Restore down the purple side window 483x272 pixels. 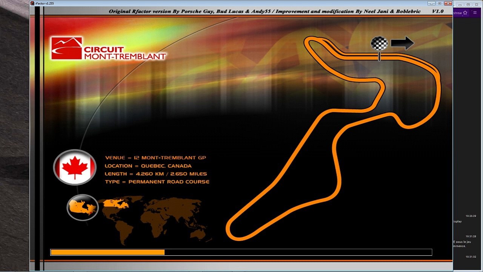tap(468, 5)
